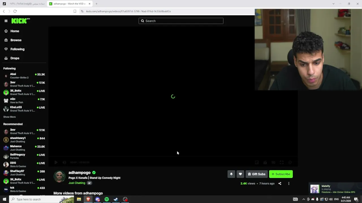Screen dimensions: 362x203
Task: Click the share icon for this video
Action: coord(280,184)
